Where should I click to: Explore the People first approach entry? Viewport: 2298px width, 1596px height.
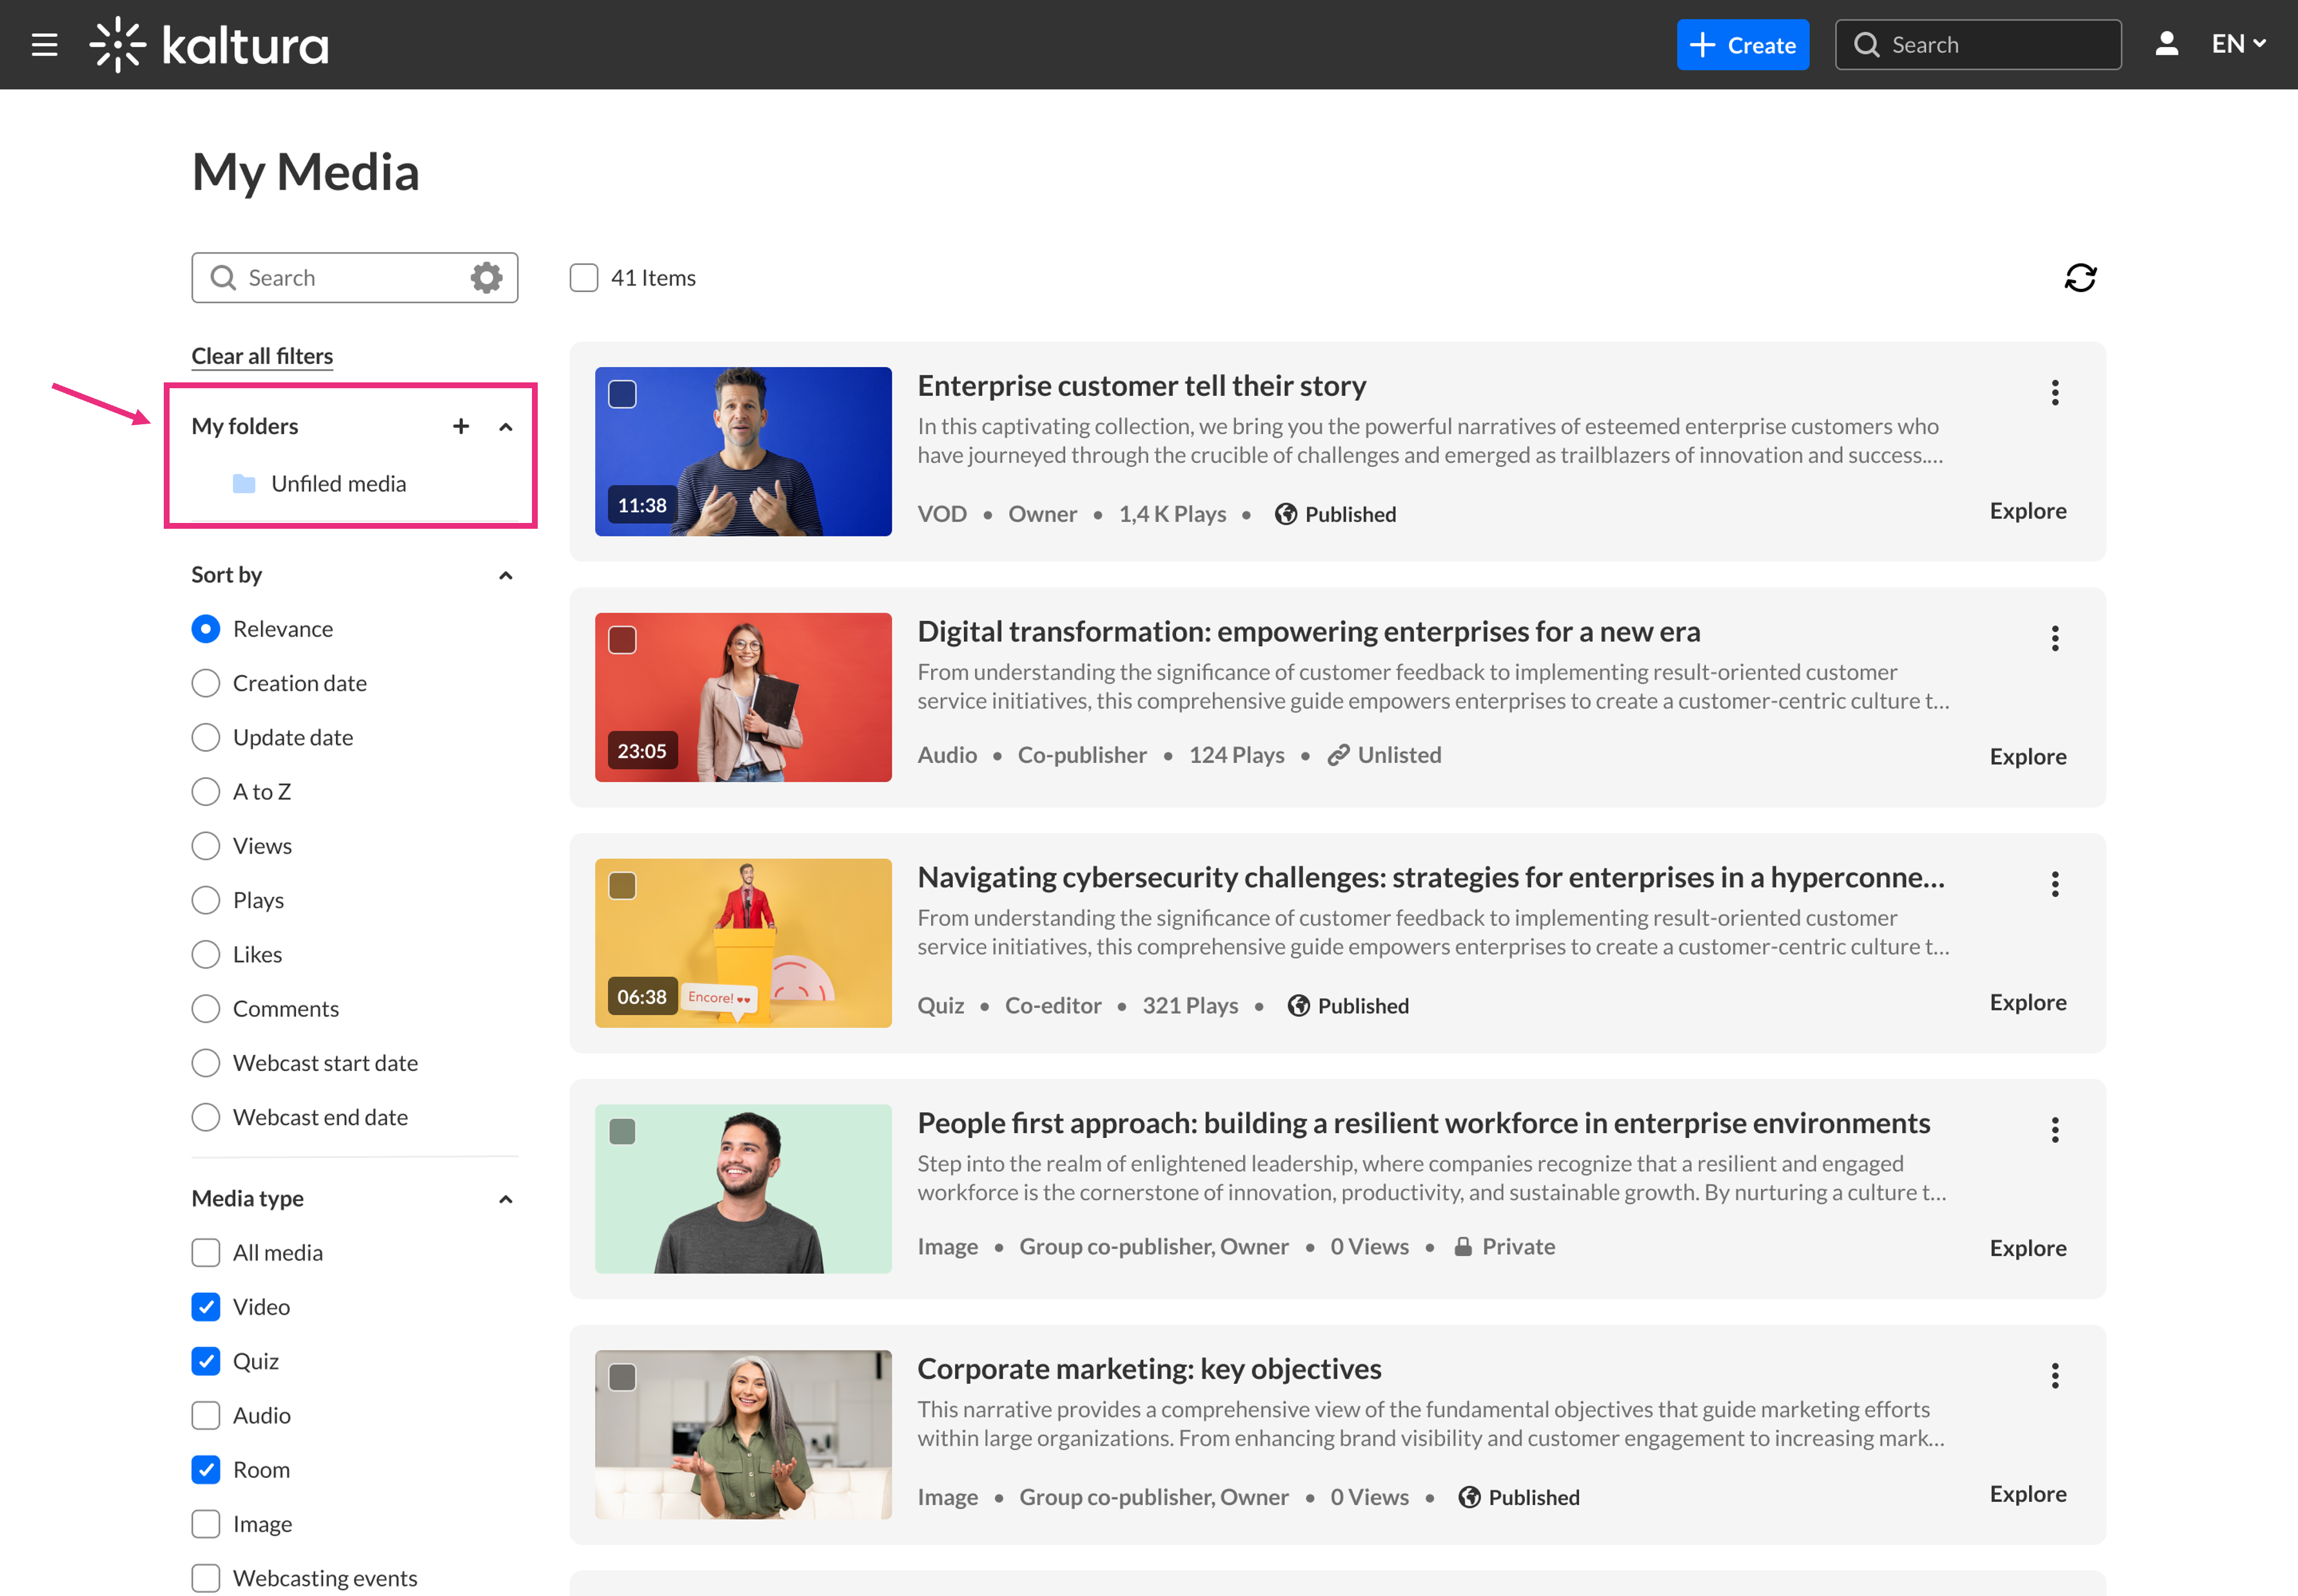click(2027, 1248)
